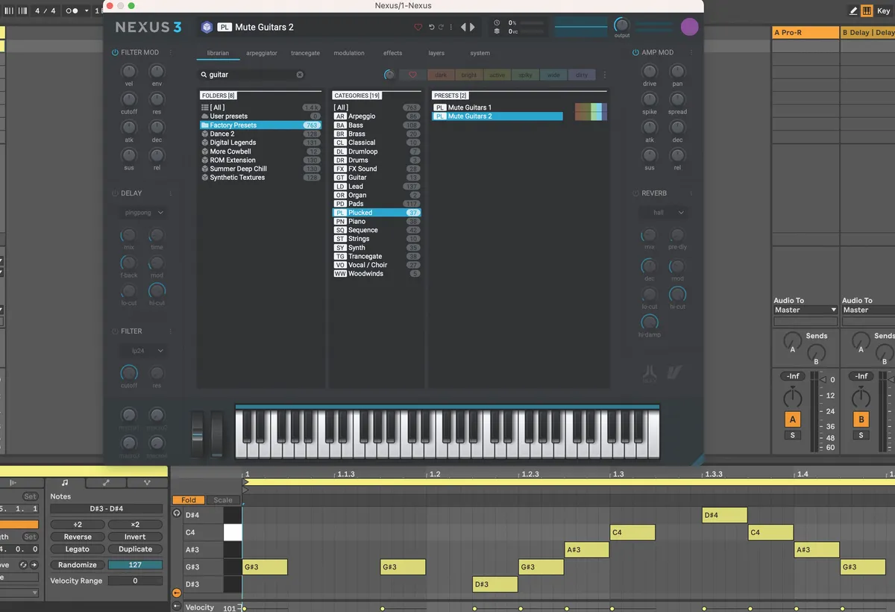
Task: Clear the guitar search text
Action: (x=300, y=75)
